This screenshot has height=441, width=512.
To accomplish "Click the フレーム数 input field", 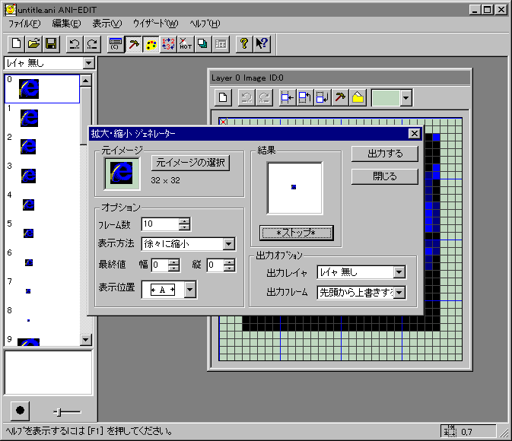I will [x=161, y=224].
